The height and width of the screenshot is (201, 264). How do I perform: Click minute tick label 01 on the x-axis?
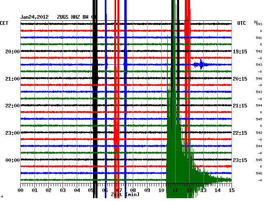coord(35,190)
